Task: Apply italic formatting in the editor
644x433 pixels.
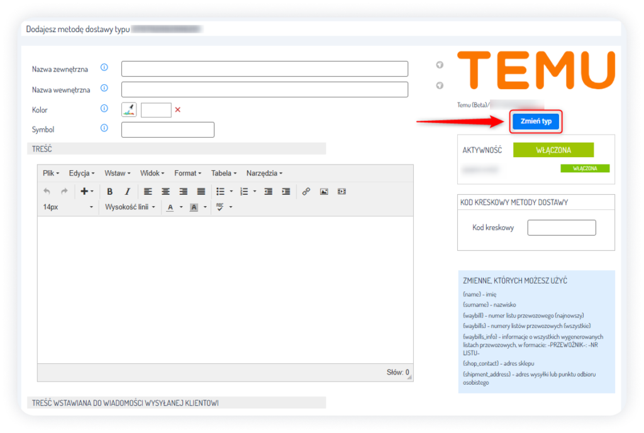Action: pos(127,192)
